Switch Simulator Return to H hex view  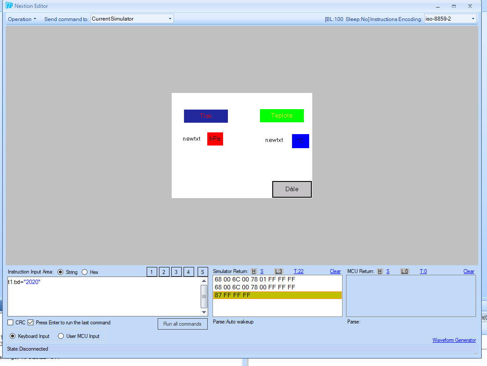[x=254, y=271]
